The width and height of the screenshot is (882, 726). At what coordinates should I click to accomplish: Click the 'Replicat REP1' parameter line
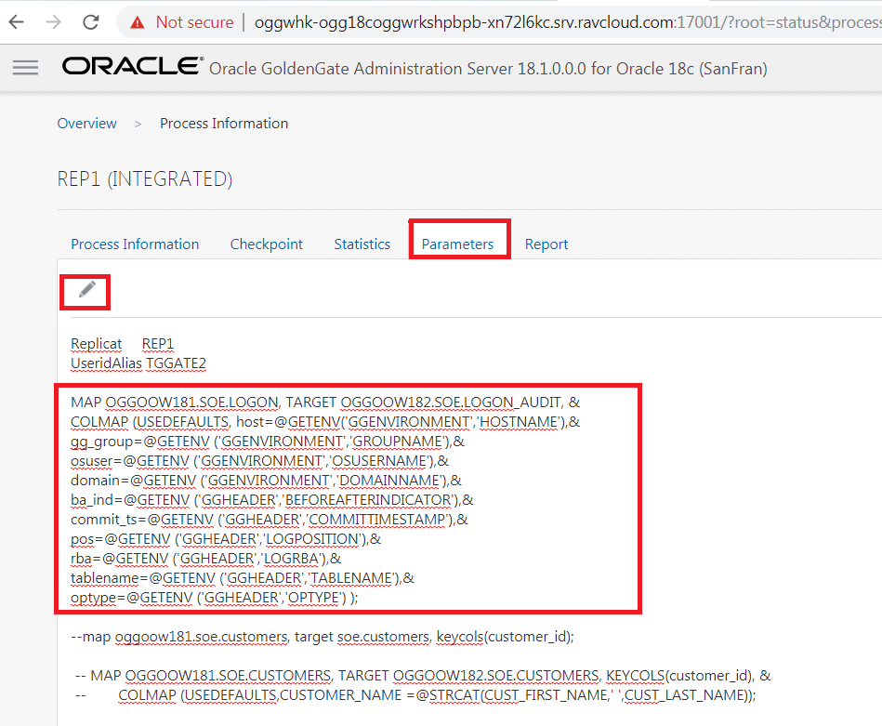[122, 343]
